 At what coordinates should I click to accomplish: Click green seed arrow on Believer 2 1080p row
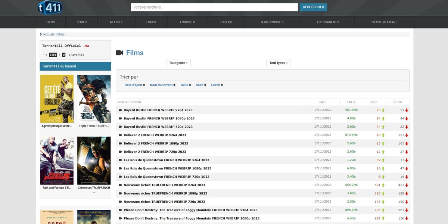coord(383,143)
